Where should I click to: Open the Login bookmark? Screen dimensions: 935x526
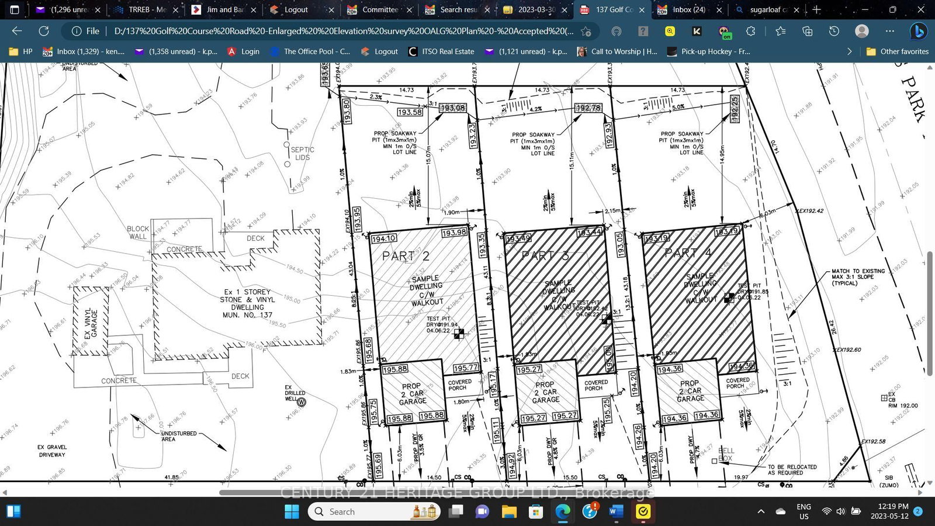click(243, 51)
